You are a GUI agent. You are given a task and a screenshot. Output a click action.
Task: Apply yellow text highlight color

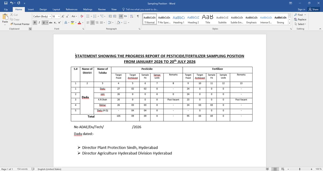tap(72, 23)
